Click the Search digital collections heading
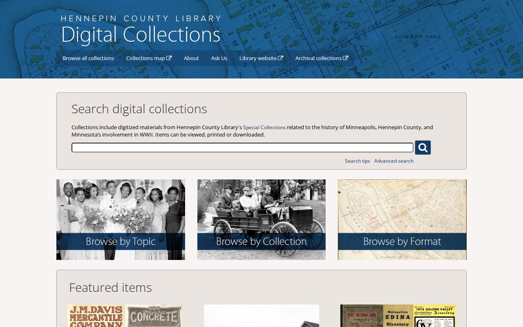The height and width of the screenshot is (327, 523). coord(139,109)
